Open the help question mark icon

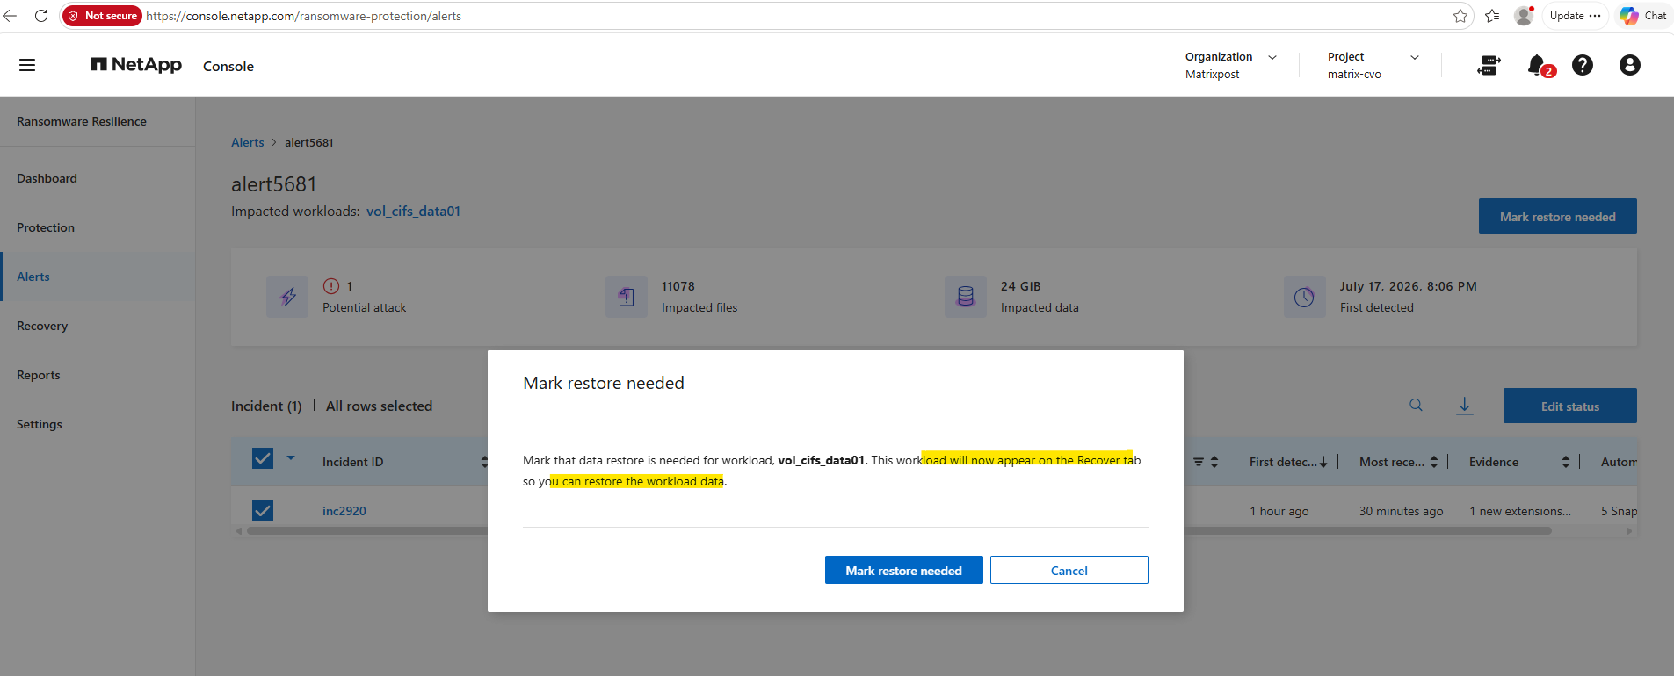1583,65
